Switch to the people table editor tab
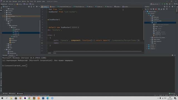 tap(117, 7)
